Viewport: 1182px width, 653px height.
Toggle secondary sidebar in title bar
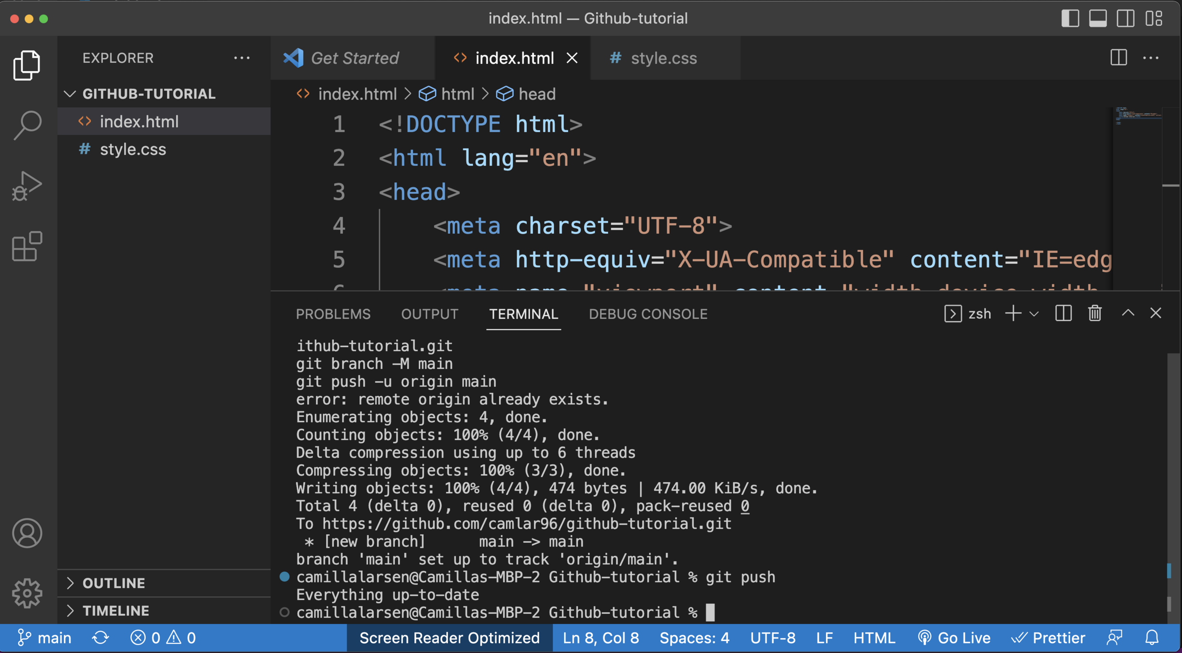[x=1125, y=18]
